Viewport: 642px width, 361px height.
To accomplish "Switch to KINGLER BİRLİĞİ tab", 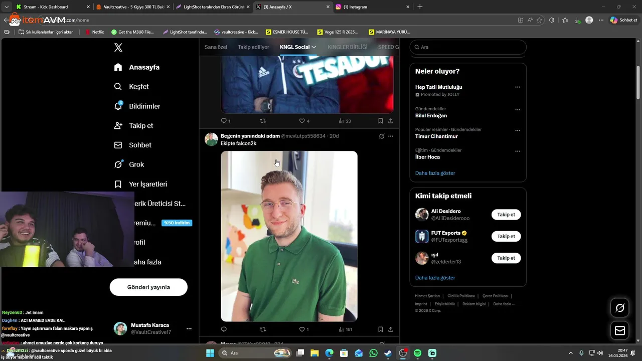I will 348,47.
